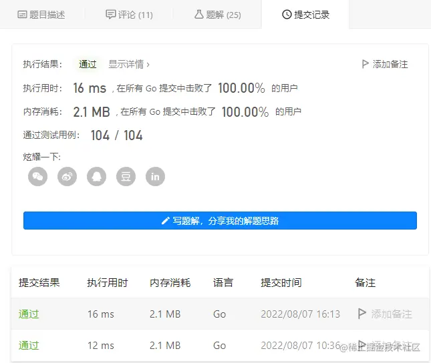The image size is (431, 363).
Task: Click the 执行结果 label
Action: coord(43,64)
